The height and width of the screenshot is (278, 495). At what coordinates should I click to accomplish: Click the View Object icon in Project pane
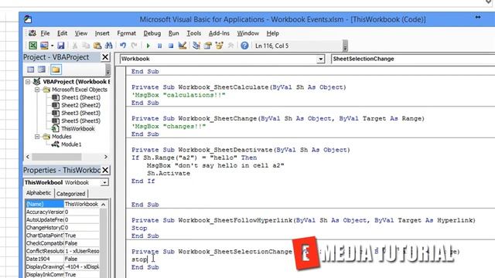tap(42, 69)
